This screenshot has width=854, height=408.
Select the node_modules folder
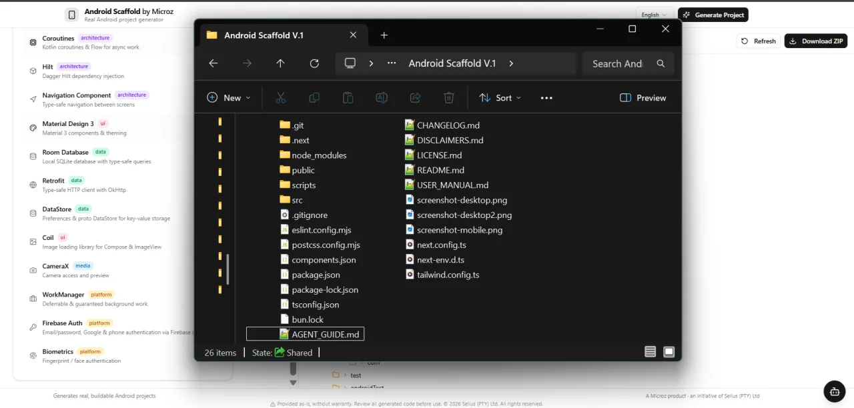click(x=313, y=155)
